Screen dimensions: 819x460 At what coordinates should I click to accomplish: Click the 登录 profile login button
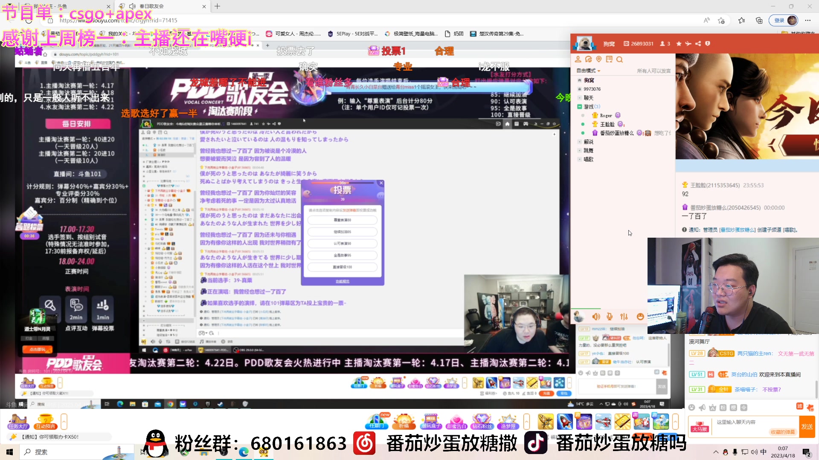pos(784,20)
